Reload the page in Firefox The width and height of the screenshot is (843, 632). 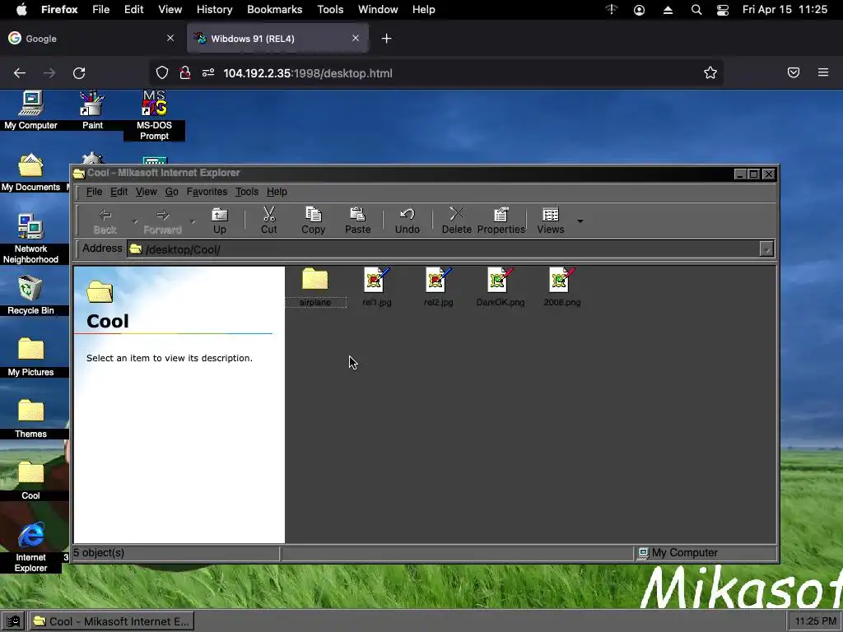click(79, 73)
